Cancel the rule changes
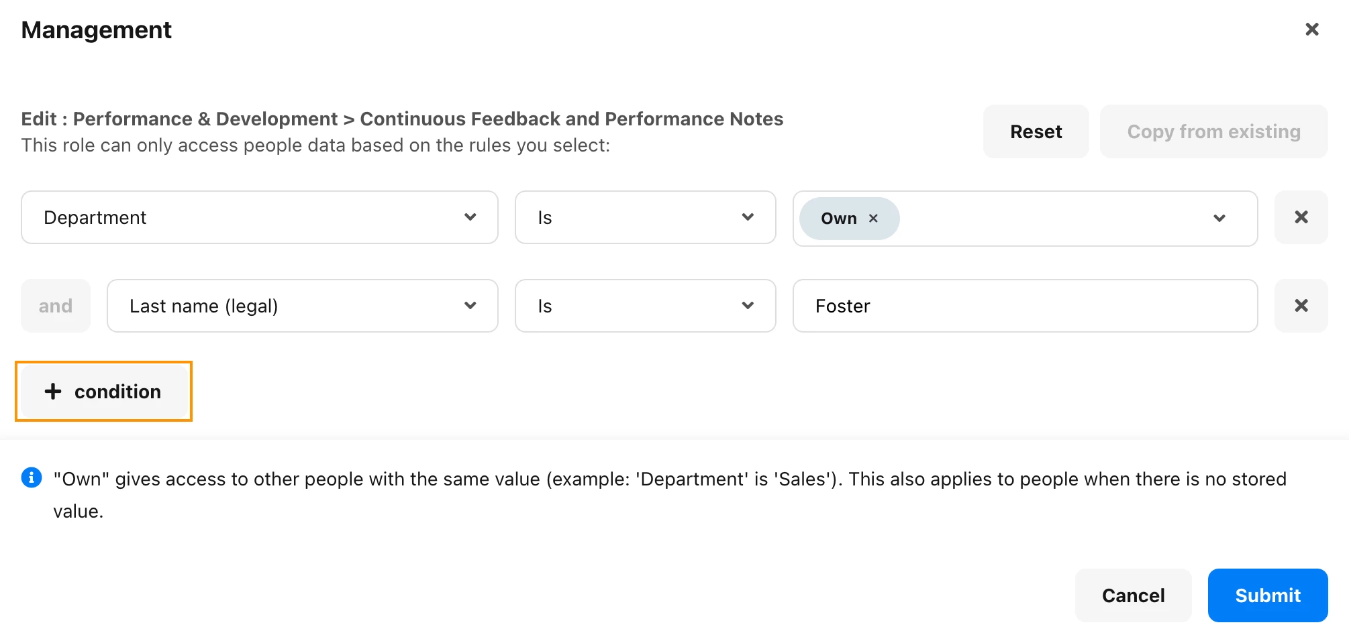 [1133, 595]
